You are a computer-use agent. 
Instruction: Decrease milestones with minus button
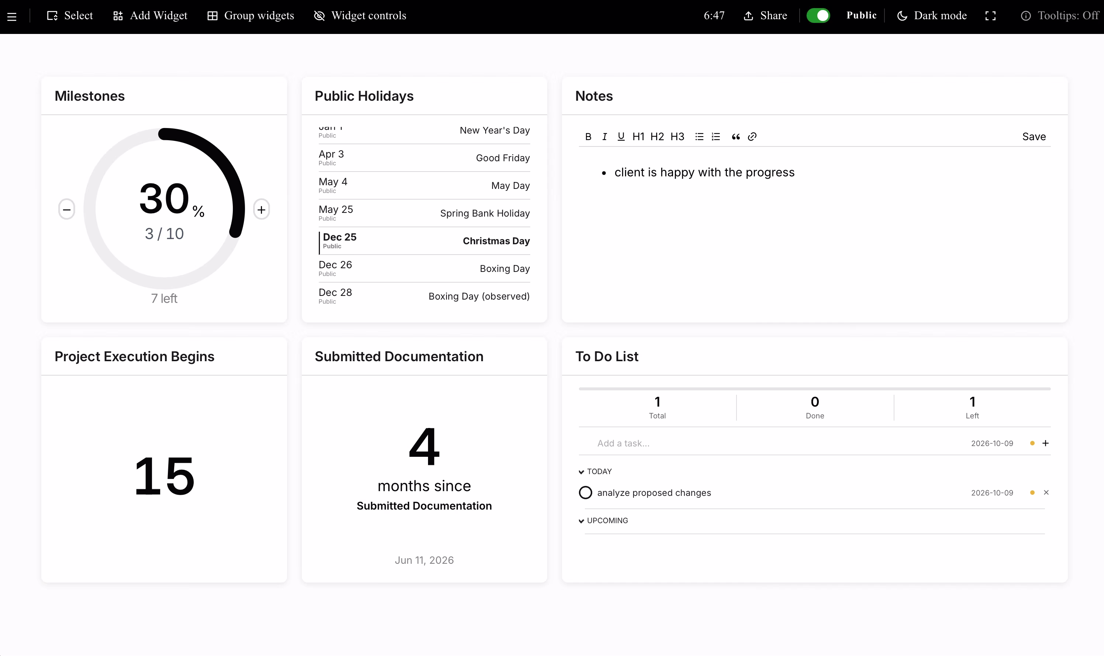point(67,210)
